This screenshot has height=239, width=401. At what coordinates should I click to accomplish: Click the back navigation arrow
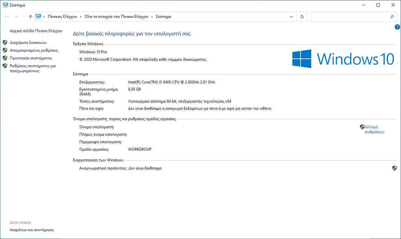[7, 17]
